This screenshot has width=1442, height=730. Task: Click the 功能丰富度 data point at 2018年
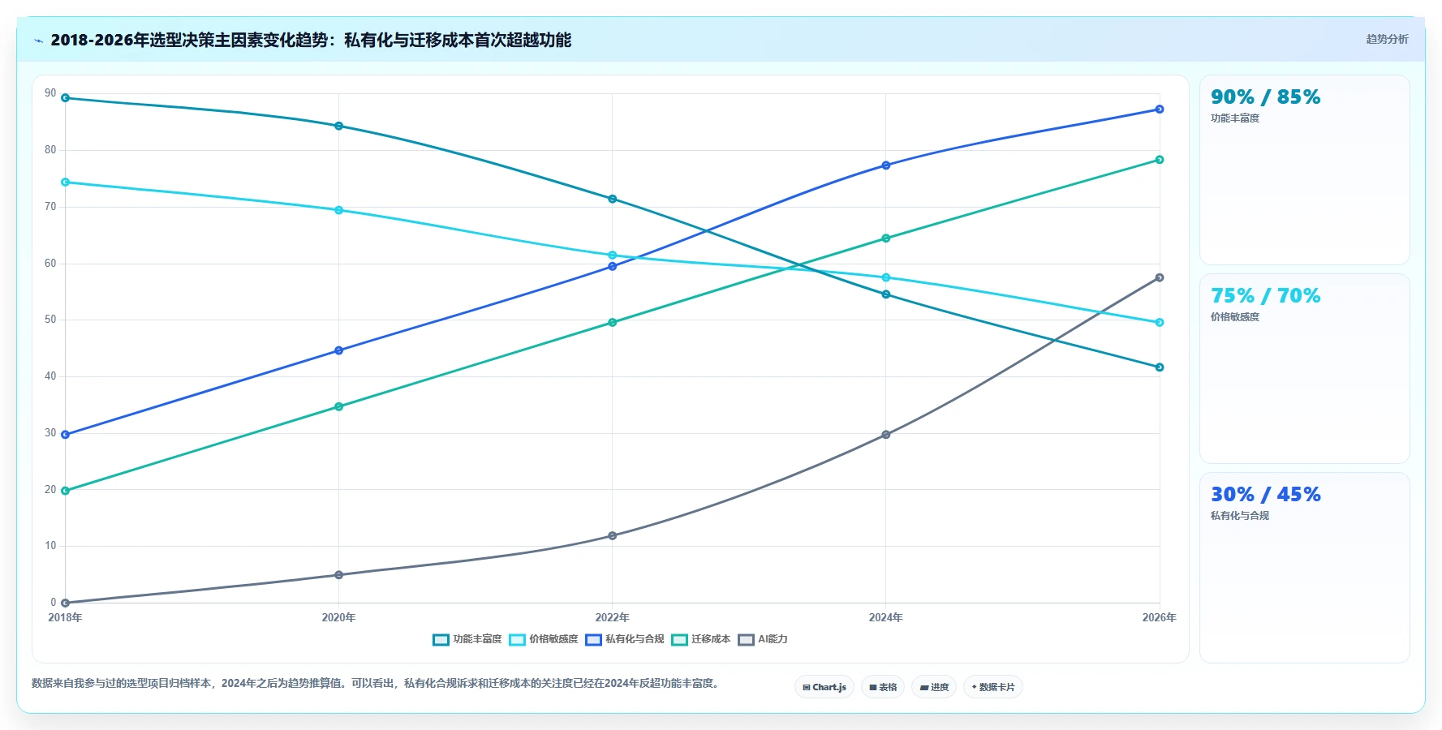[66, 98]
